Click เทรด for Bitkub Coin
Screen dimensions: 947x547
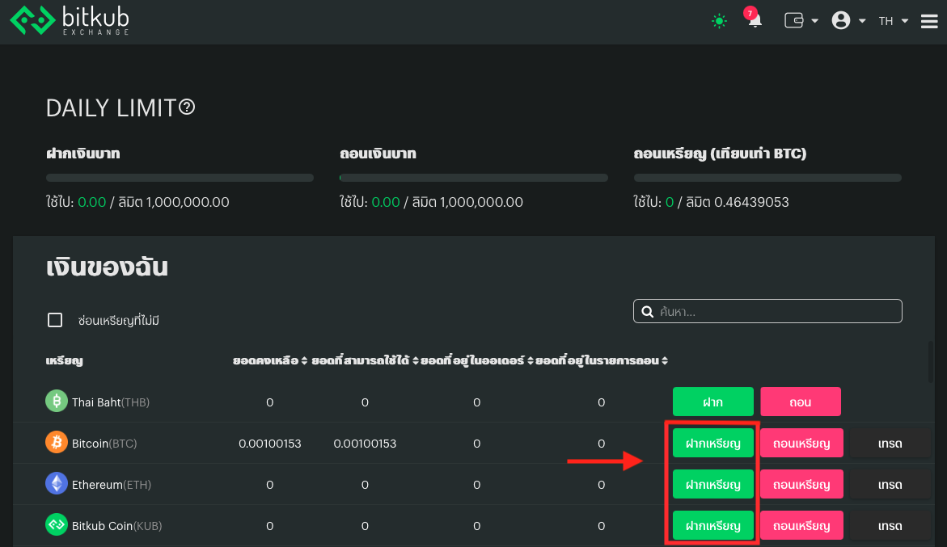890,524
